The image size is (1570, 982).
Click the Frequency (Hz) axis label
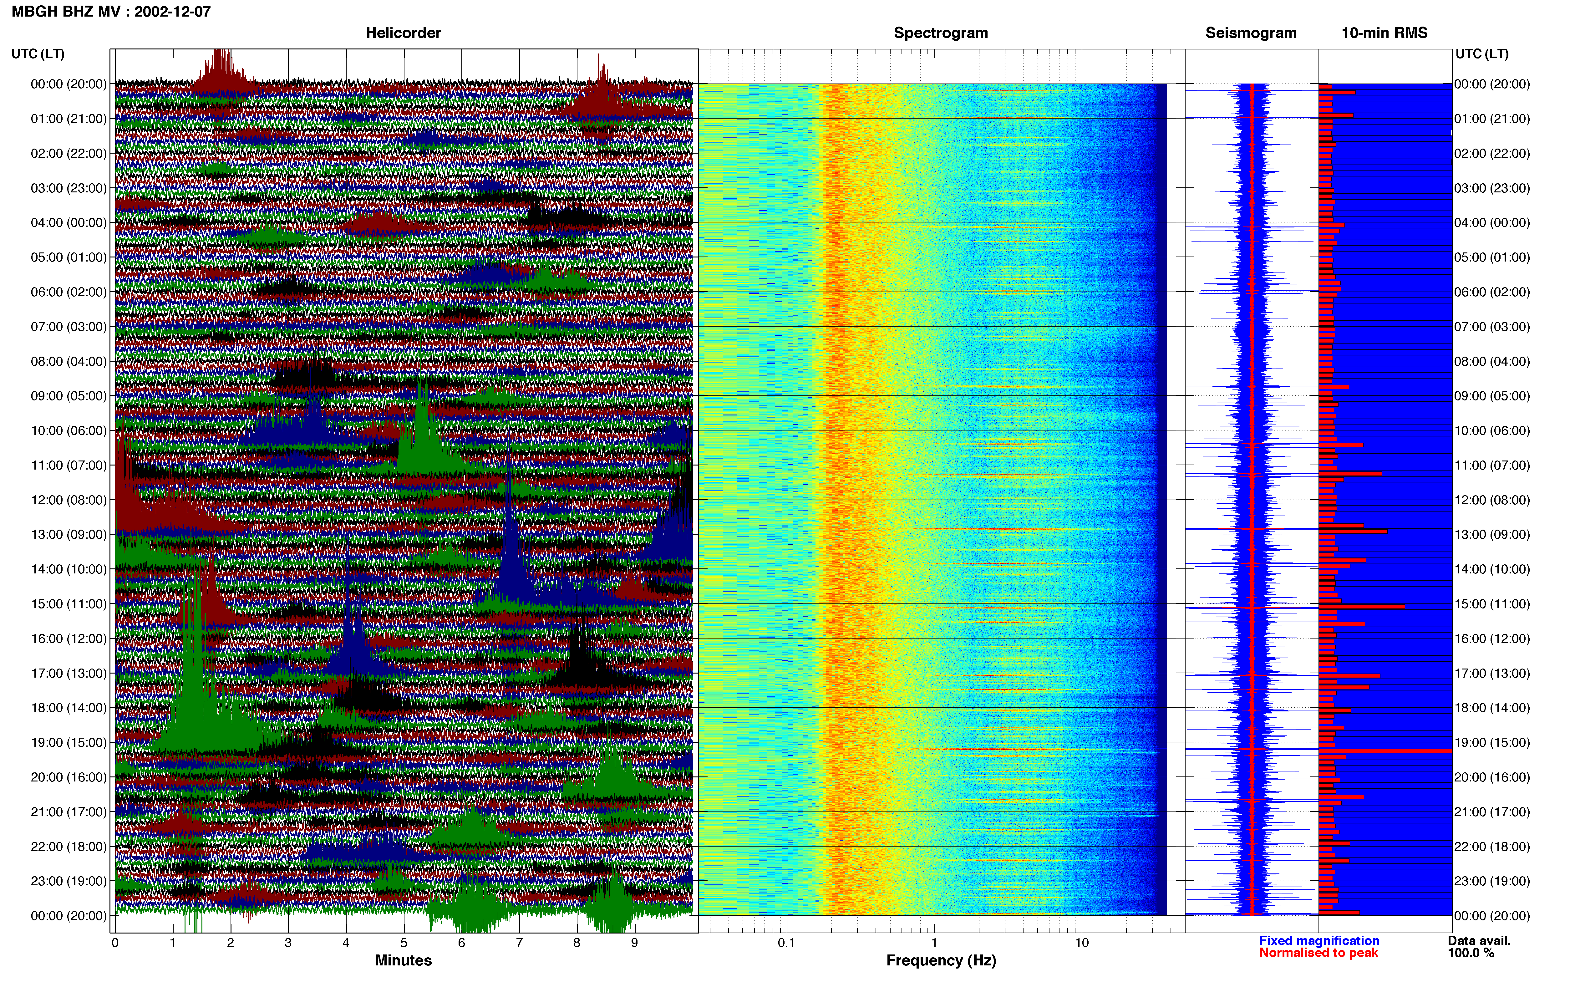[x=941, y=960]
